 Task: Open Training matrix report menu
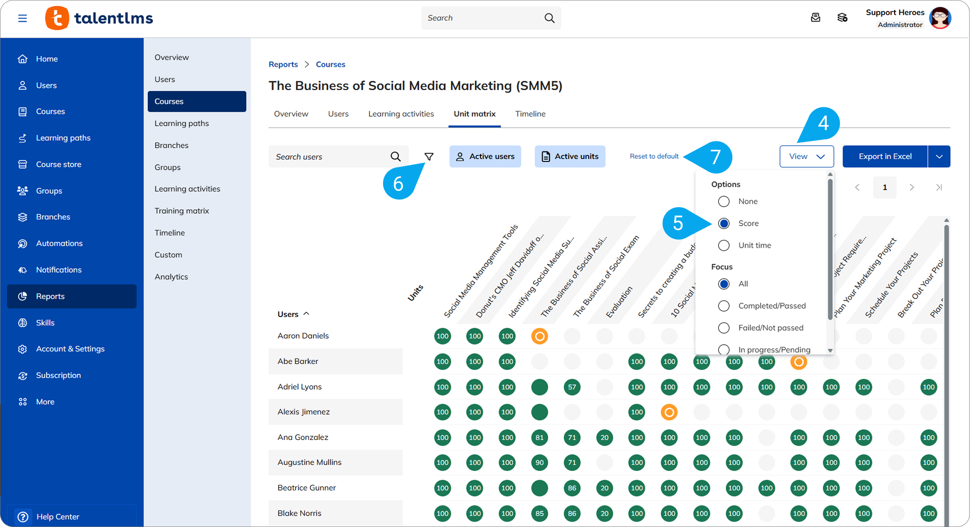(182, 211)
